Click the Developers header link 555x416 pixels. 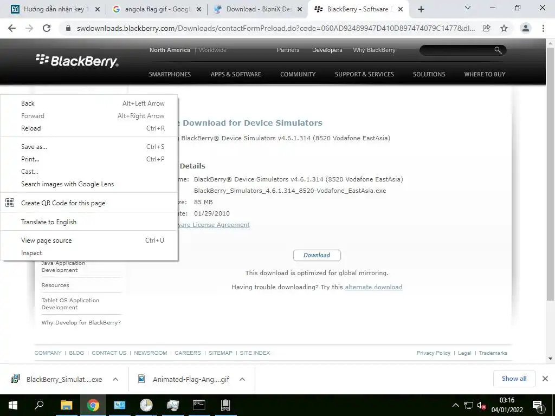(x=327, y=50)
